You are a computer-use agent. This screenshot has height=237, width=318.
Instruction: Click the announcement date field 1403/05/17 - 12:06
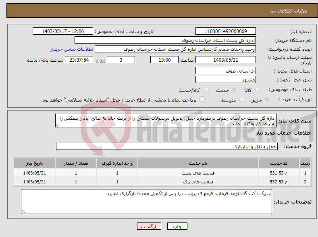(62, 31)
